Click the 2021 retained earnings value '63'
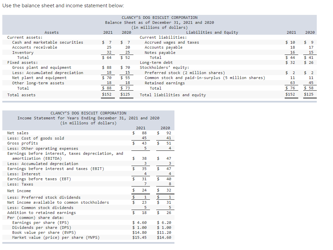The height and width of the screenshot is (250, 333). [x=292, y=83]
